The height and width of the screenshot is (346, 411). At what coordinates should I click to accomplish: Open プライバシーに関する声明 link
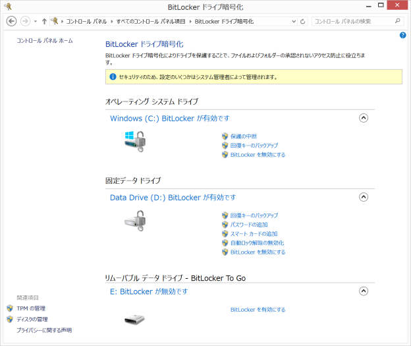(x=44, y=330)
